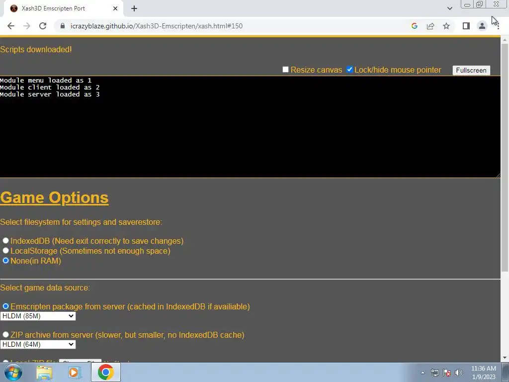This screenshot has width=509, height=382.
Task: Open a new browser tab
Action: pyautogui.click(x=134, y=8)
